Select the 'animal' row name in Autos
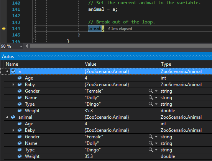 pos(25,117)
